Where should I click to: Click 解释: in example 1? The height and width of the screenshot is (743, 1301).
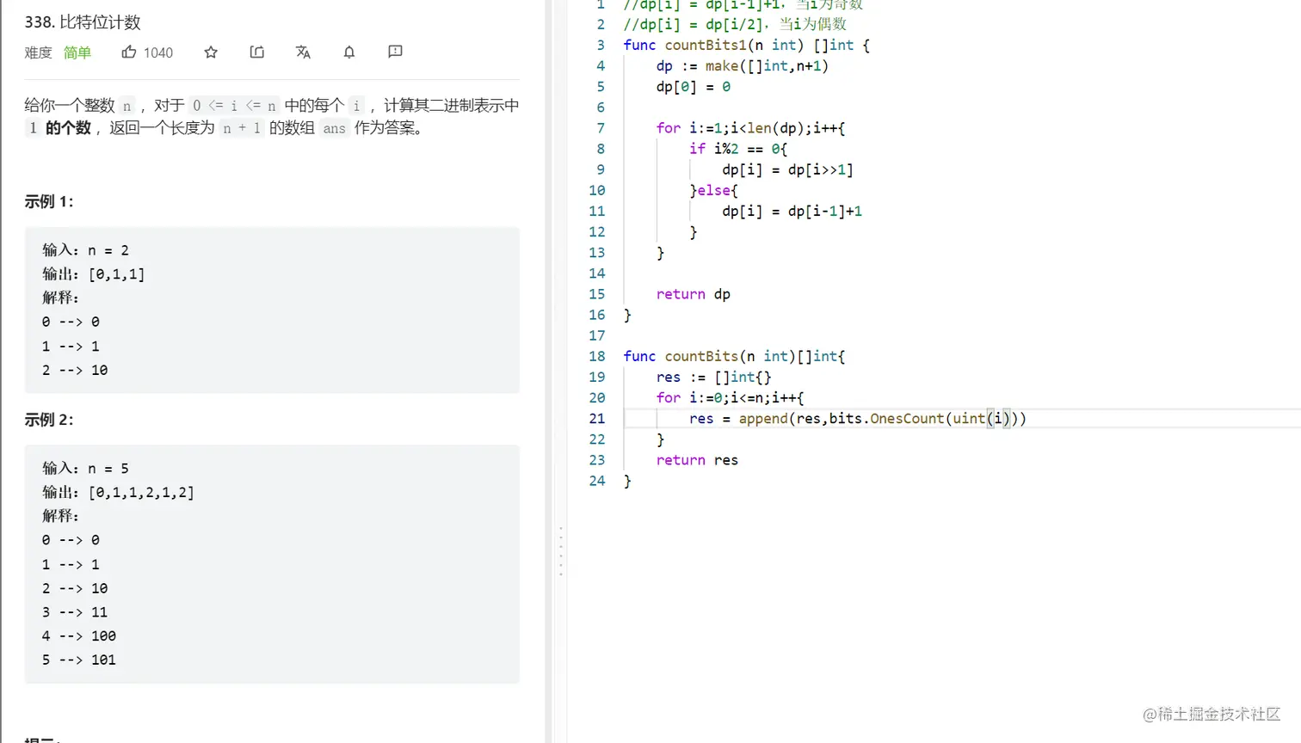click(60, 298)
